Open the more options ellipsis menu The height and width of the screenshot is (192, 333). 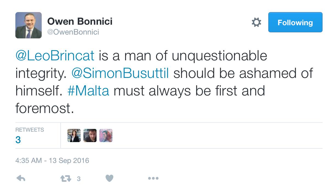tap(153, 179)
